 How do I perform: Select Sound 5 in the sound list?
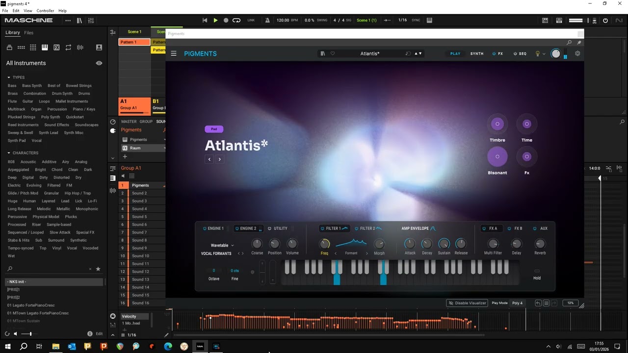(142, 217)
